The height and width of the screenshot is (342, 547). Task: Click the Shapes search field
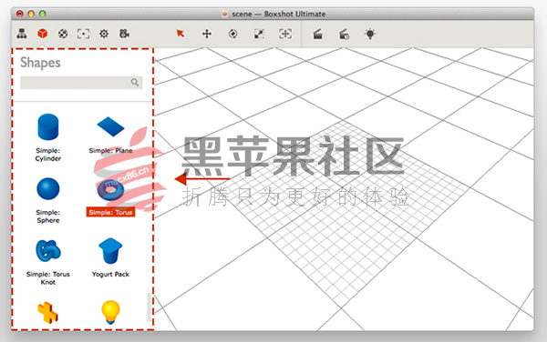click(81, 83)
